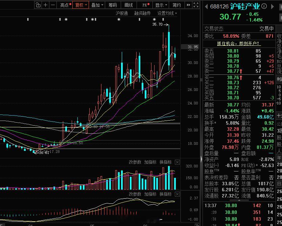The image size is (282, 226).
Task: Click 改参数 on MACD indicator panel
Action: (x=135, y=194)
